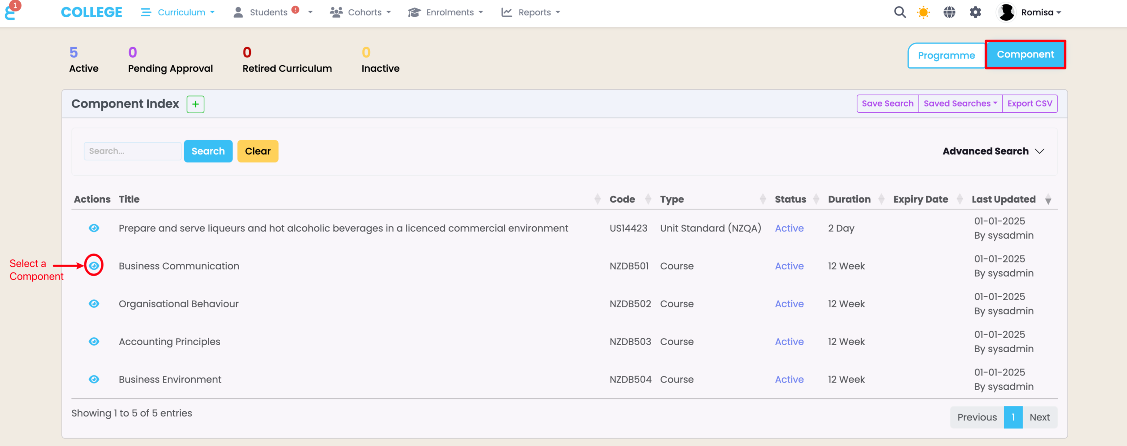
Task: Click into the Search text field
Action: pos(132,151)
